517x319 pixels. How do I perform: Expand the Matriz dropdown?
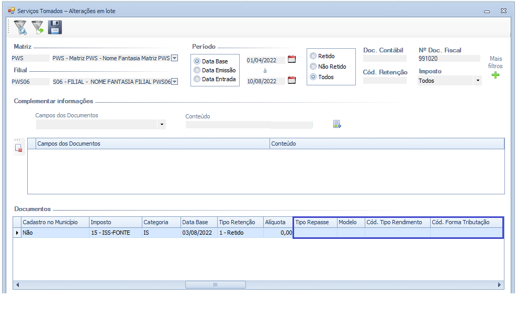click(175, 58)
